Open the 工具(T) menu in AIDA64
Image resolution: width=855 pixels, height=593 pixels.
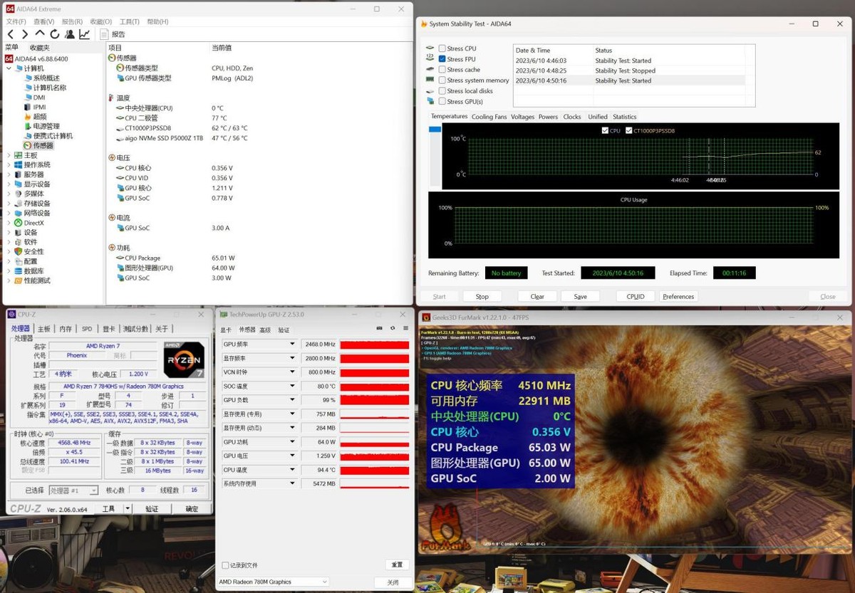[x=129, y=22]
